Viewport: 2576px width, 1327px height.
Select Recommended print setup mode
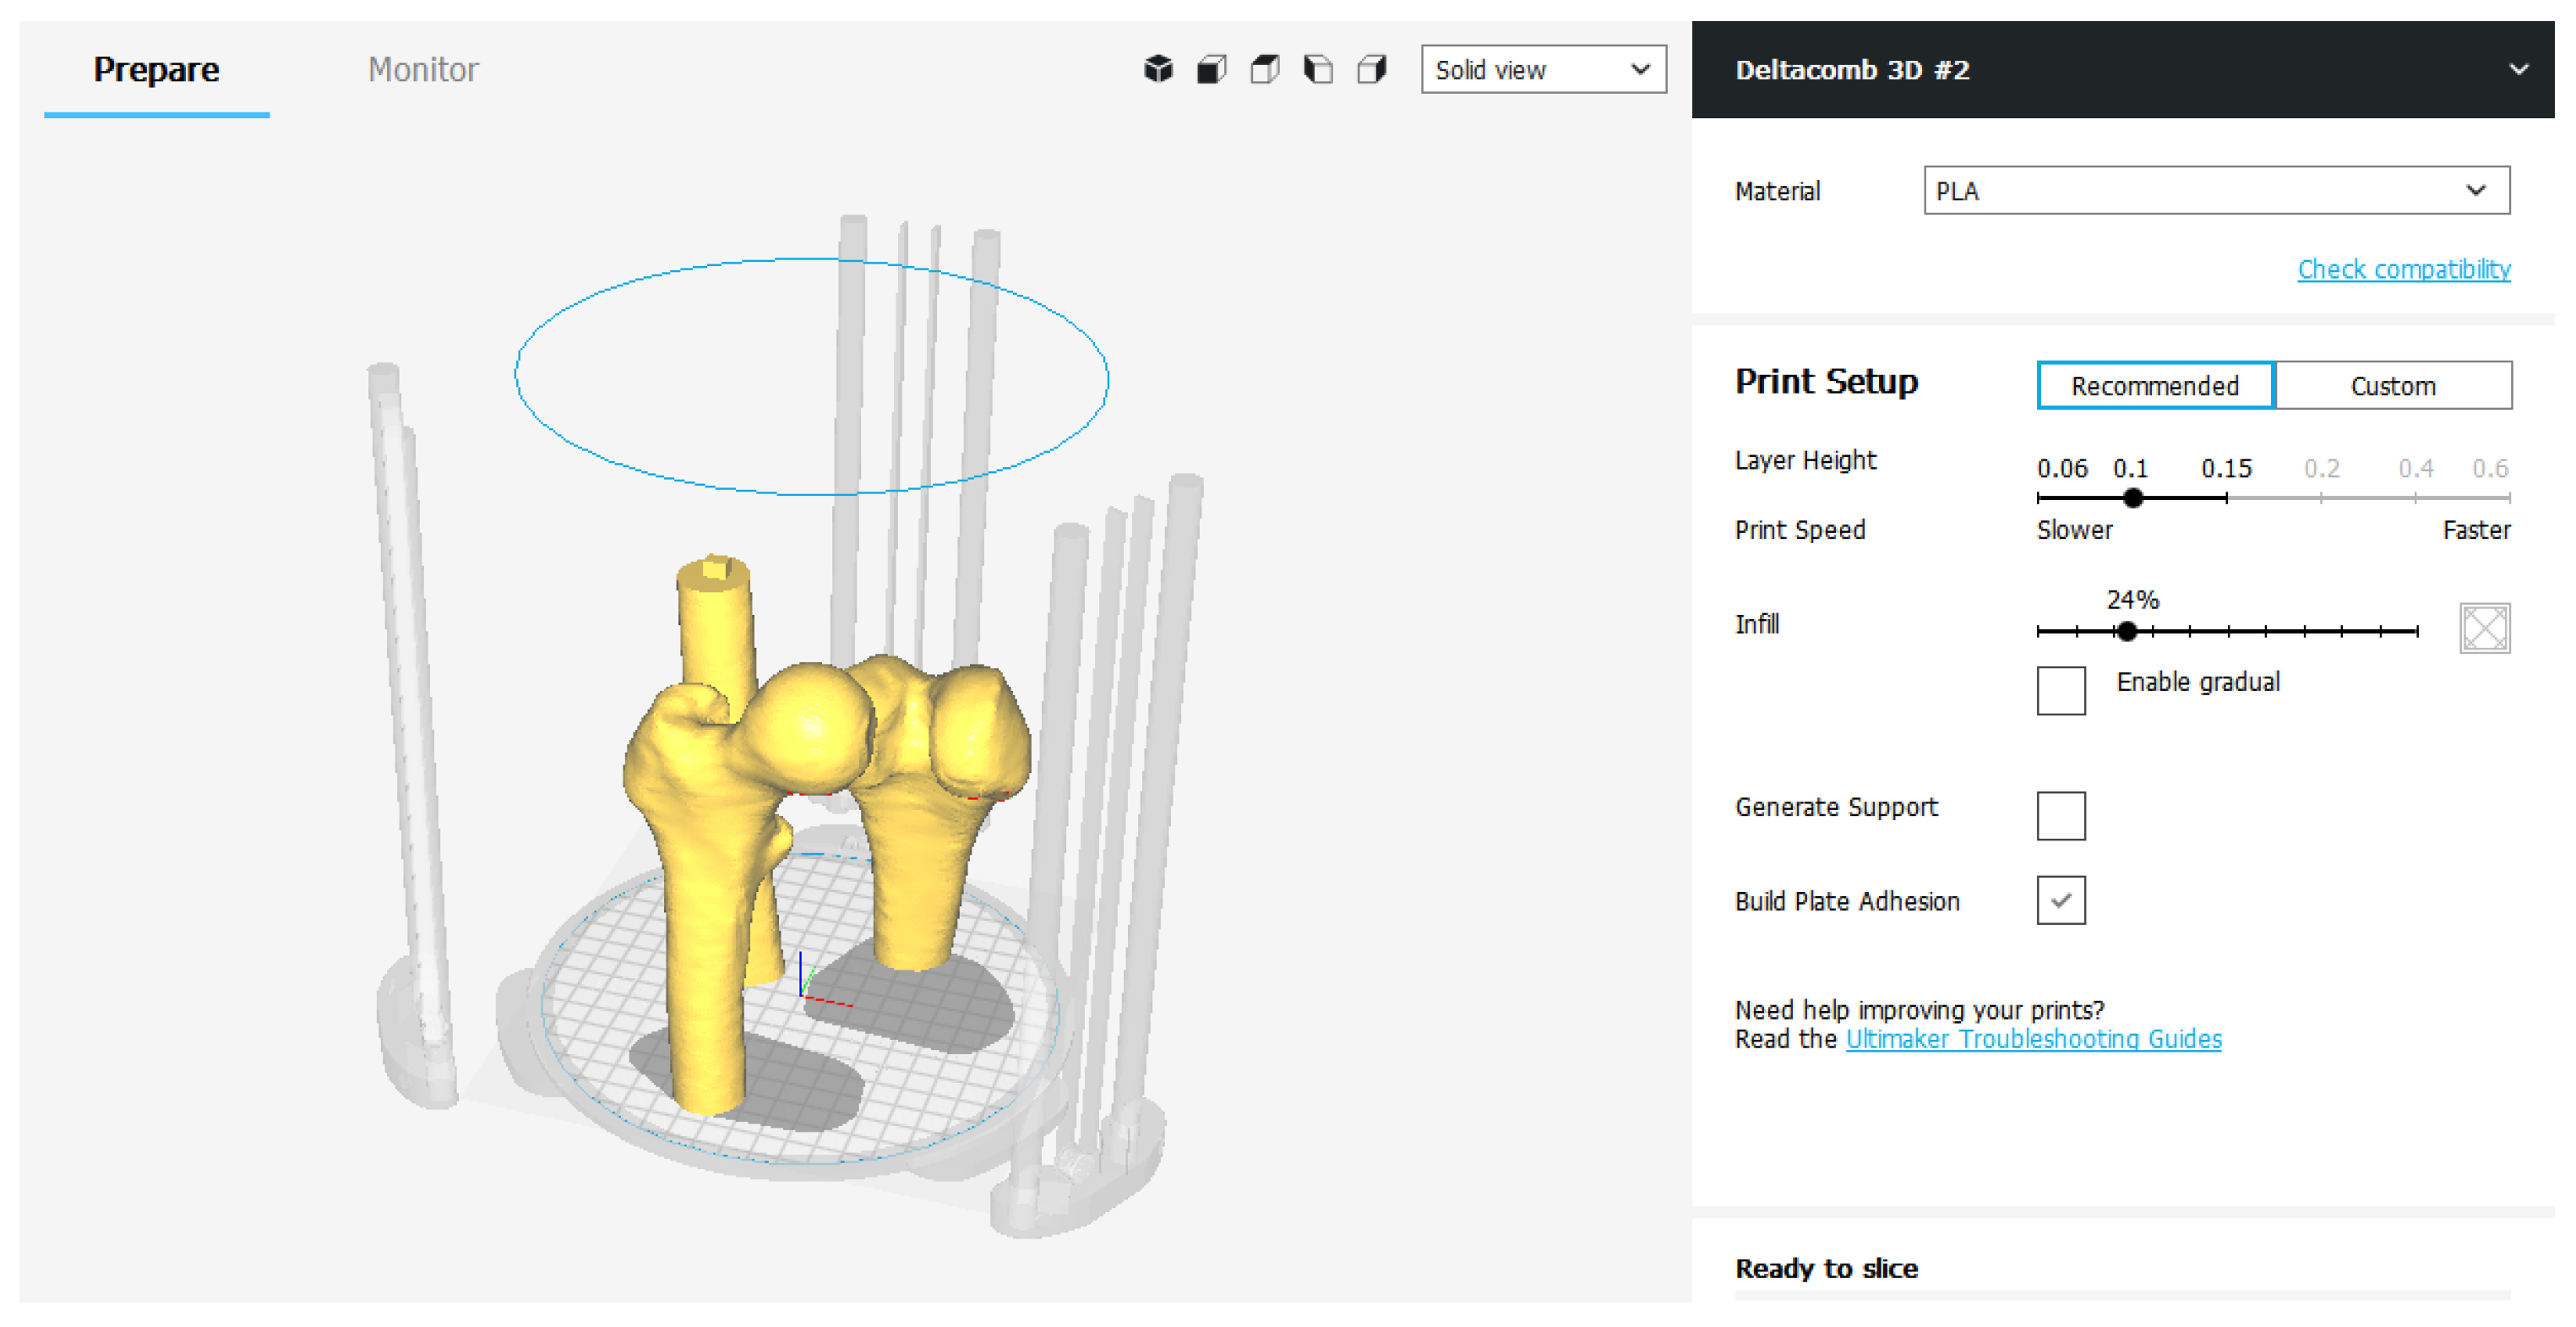pyautogui.click(x=2154, y=385)
